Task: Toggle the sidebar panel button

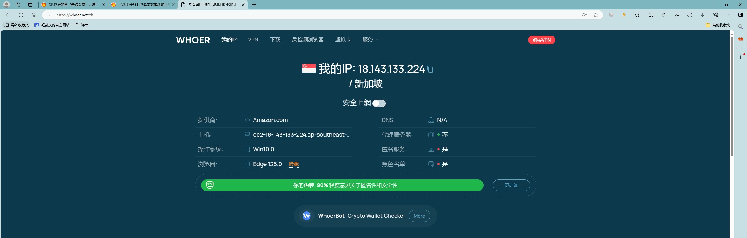Action: [741, 15]
